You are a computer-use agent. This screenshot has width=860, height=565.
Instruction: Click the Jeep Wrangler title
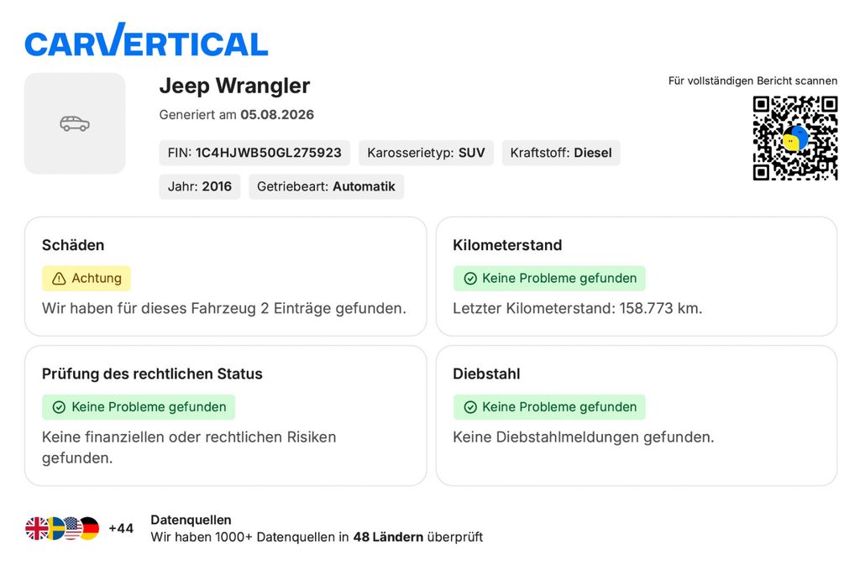[x=235, y=86]
